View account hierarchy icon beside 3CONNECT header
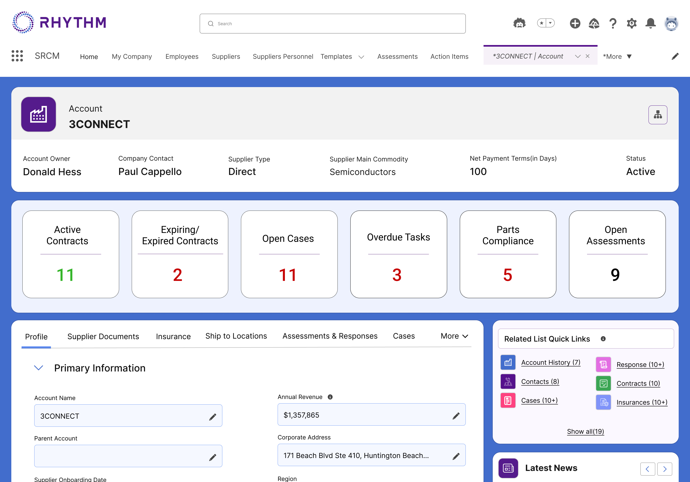Screen dimensions: 690x482 (658, 115)
